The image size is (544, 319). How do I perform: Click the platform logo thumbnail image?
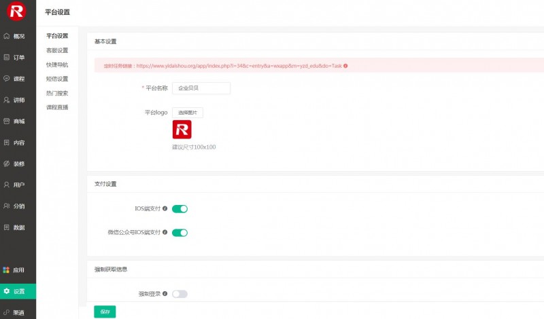(182, 130)
